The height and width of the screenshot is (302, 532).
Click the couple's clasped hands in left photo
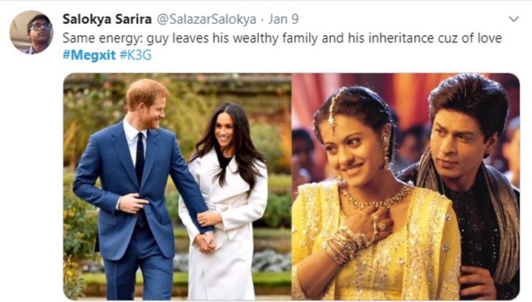coord(207,242)
